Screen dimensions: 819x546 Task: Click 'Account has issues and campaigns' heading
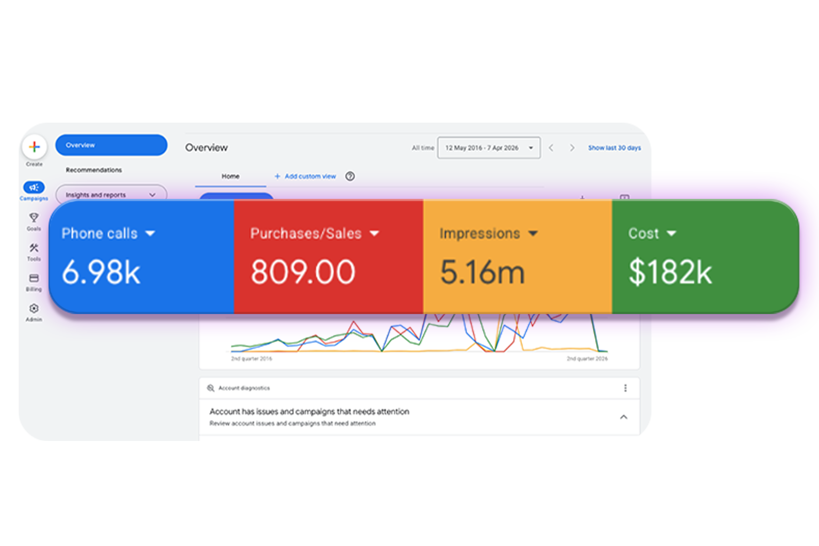(309, 412)
